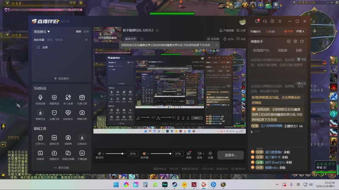Open the 场景切换器 scene switcher

tap(68, 155)
